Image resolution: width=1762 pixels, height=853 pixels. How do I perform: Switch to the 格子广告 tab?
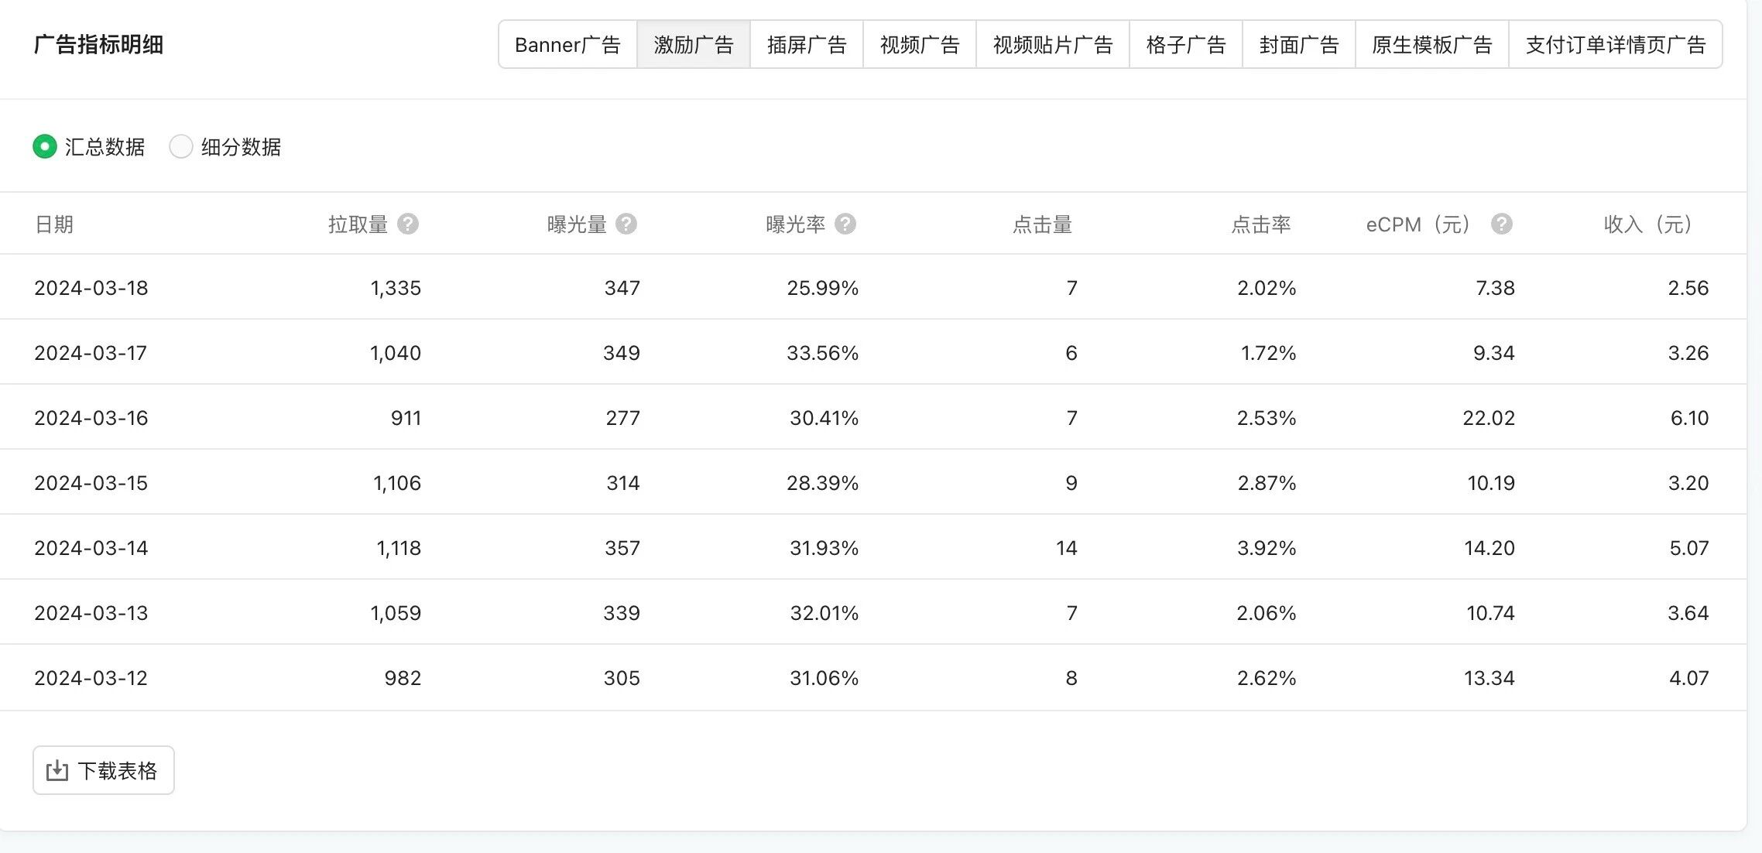[1185, 45]
